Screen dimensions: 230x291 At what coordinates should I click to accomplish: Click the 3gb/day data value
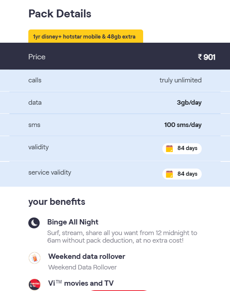tap(189, 102)
